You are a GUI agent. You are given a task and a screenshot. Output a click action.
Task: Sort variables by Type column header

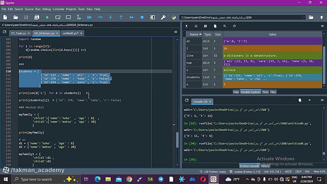[207, 34]
